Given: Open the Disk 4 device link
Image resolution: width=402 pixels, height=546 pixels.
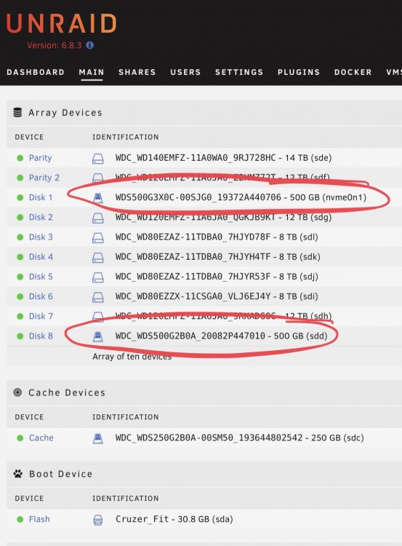Looking at the screenshot, I should pyautogui.click(x=41, y=257).
